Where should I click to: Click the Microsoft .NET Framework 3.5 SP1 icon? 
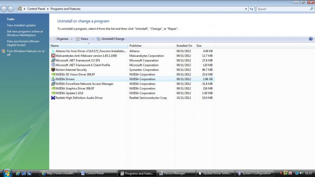coord(53,60)
